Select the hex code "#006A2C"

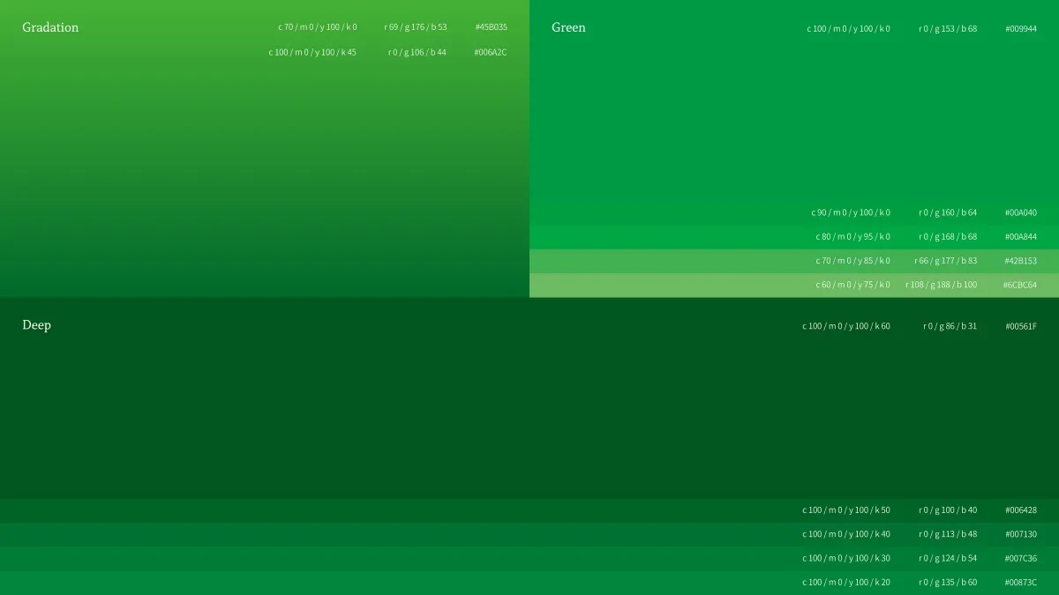491,52
